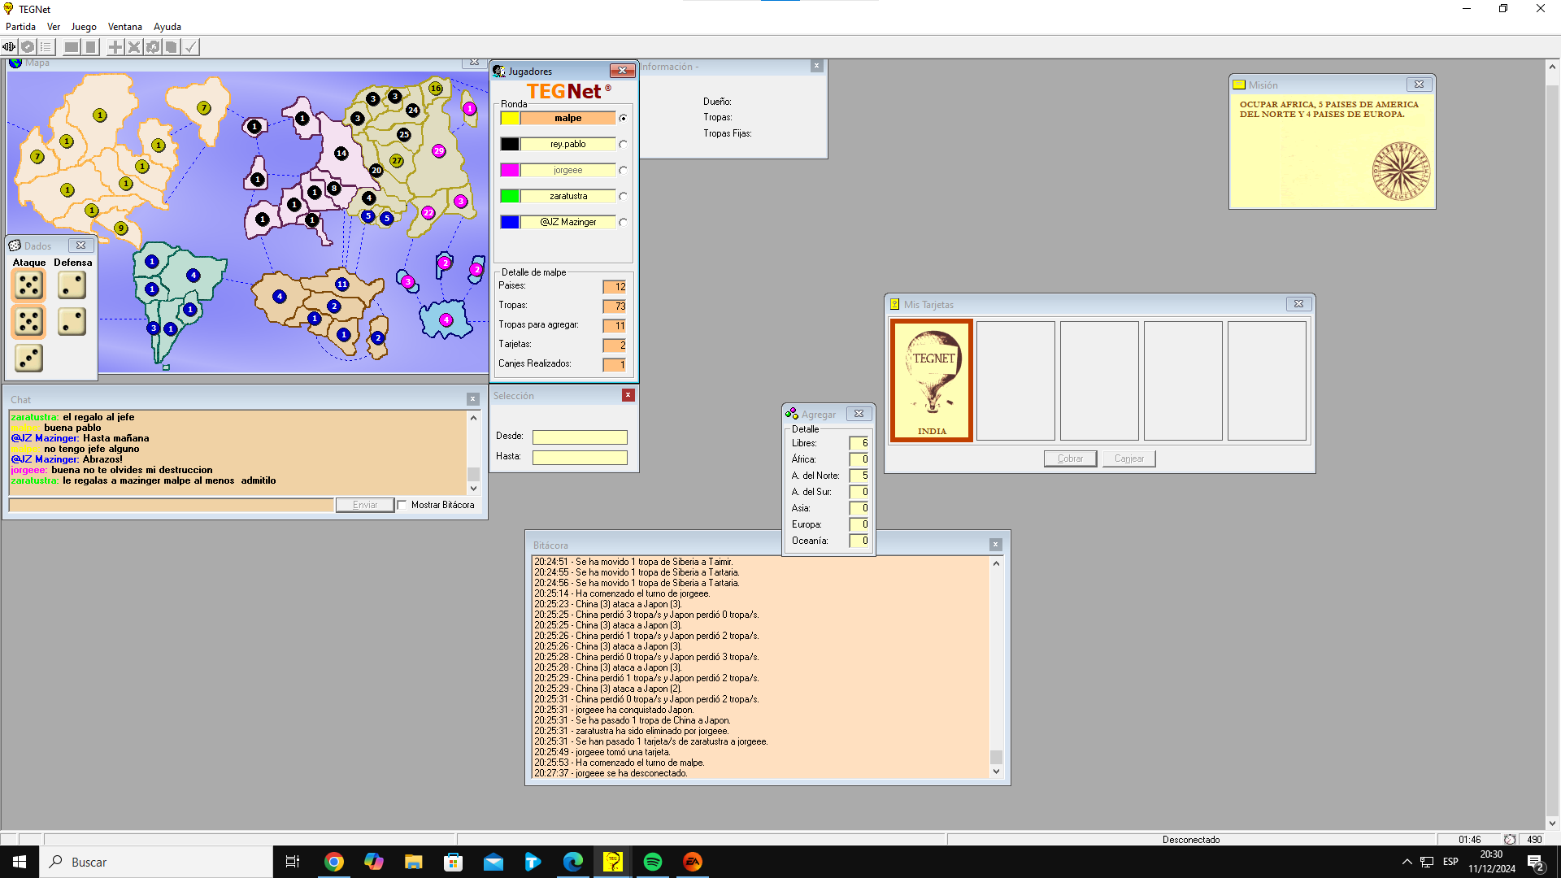This screenshot has width=1561, height=878.
Task: Select the @JZ Mazinger radio button
Action: [x=623, y=223]
